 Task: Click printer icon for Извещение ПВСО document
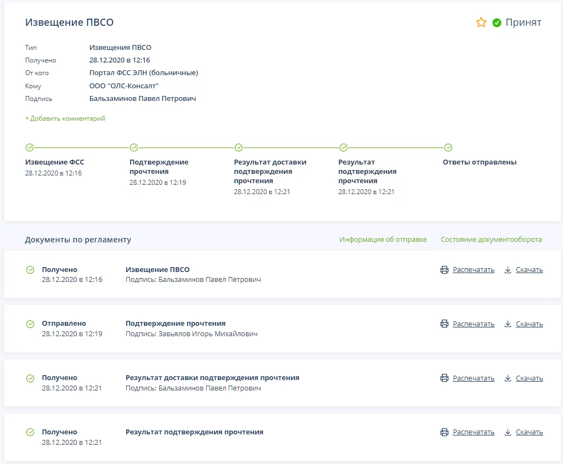(444, 270)
